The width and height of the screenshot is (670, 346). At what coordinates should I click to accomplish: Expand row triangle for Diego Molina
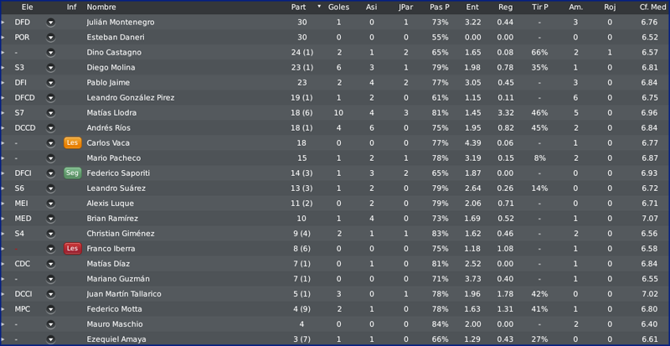point(3,68)
